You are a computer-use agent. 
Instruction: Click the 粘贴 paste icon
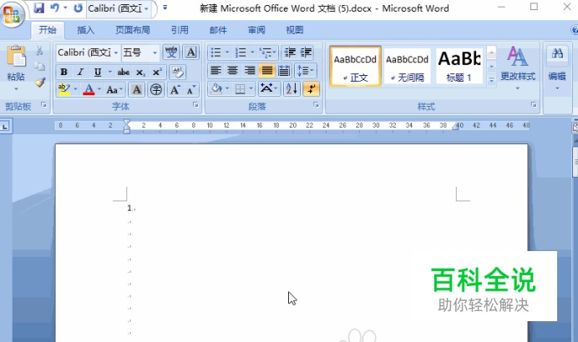16,57
